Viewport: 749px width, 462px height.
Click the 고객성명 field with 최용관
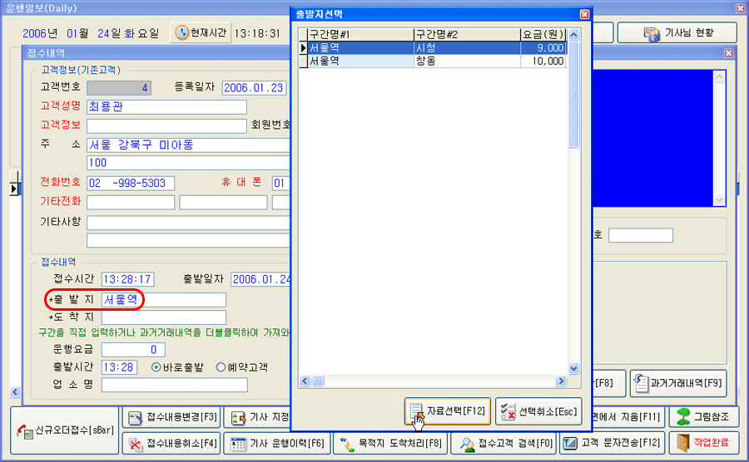[166, 107]
